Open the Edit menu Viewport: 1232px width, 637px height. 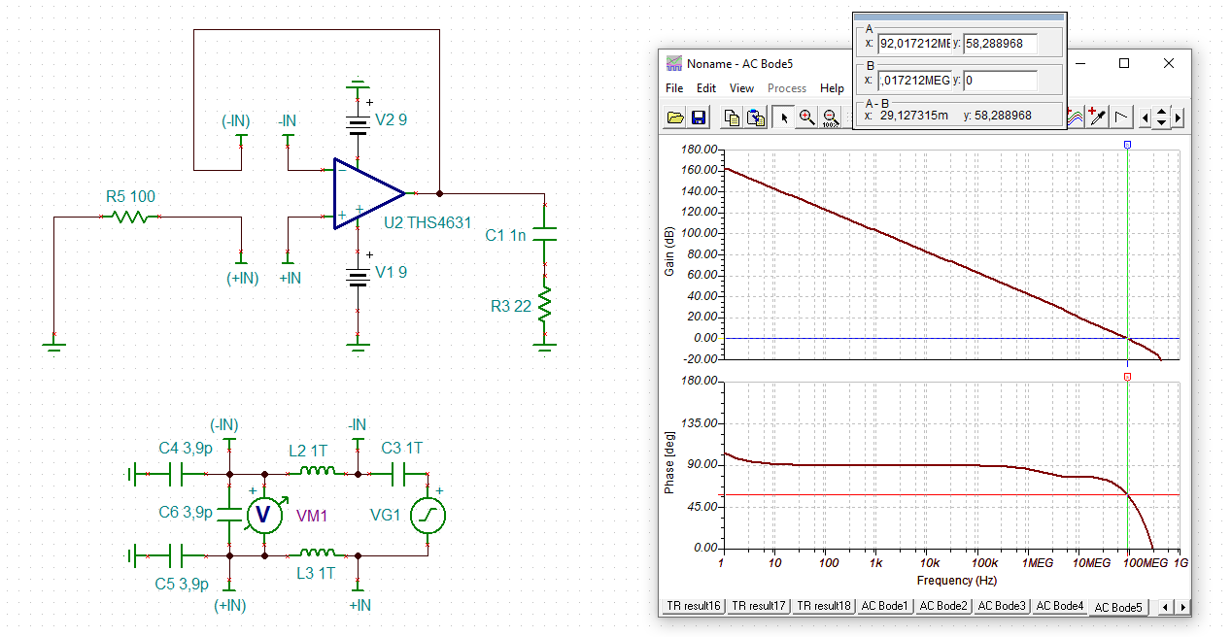[706, 88]
